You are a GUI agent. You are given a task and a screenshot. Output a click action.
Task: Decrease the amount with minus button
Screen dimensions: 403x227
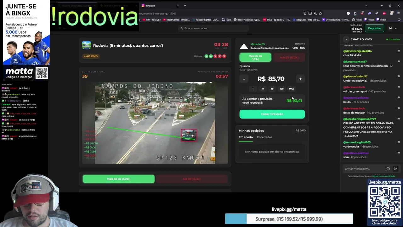(244, 79)
